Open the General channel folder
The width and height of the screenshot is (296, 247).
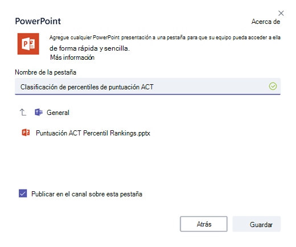click(58, 113)
